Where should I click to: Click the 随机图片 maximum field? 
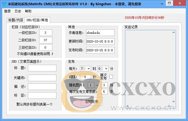click(x=104, y=85)
